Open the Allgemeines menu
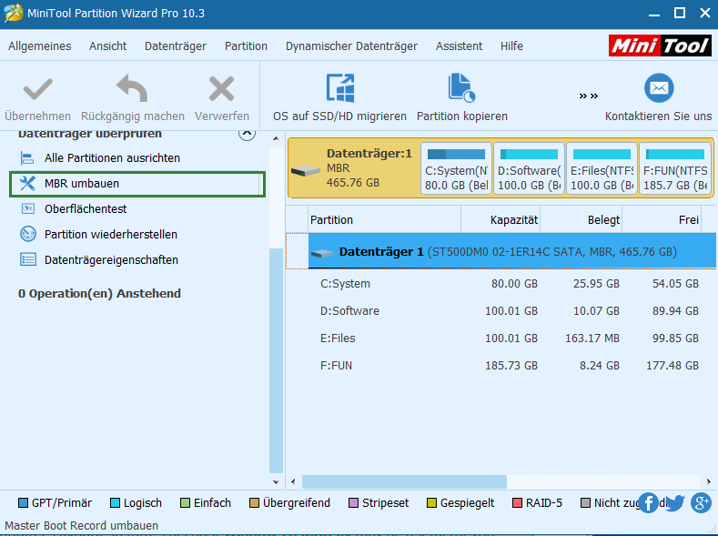The image size is (718, 536). pos(40,46)
